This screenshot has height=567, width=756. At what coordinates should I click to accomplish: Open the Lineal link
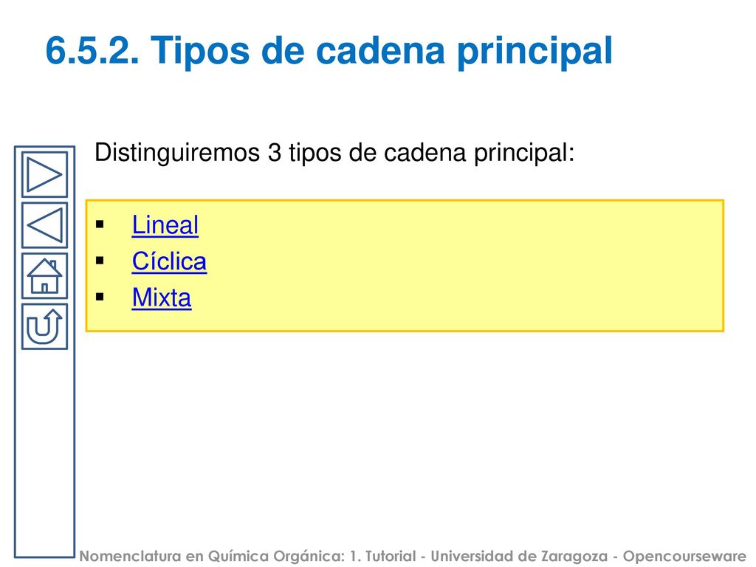tap(165, 225)
